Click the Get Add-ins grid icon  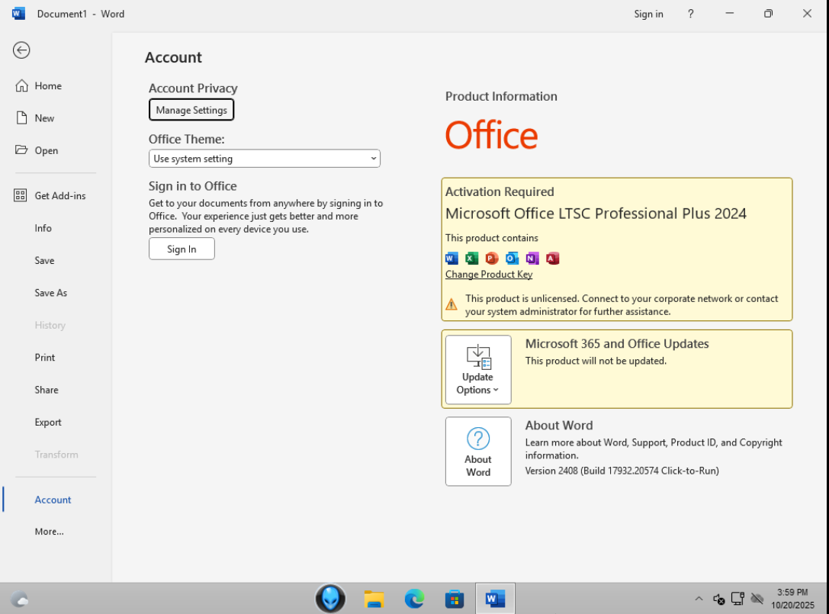tap(20, 196)
